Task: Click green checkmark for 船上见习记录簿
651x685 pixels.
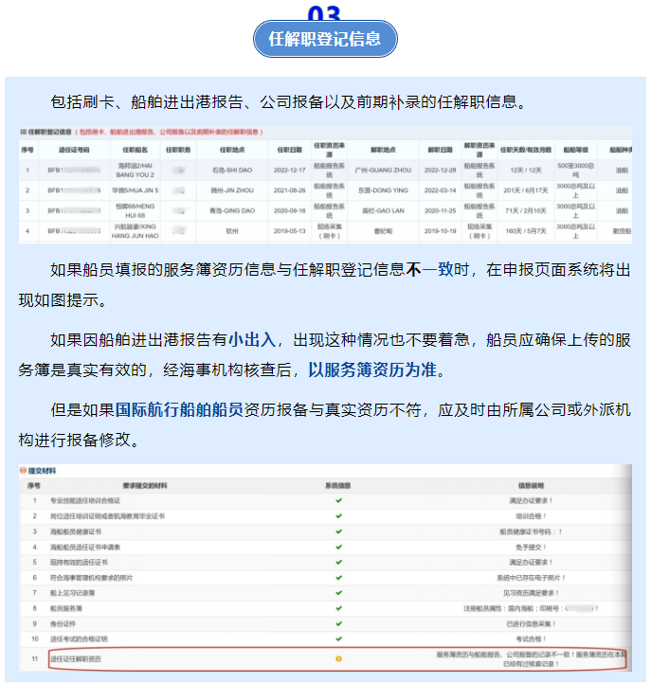Action: point(338,594)
